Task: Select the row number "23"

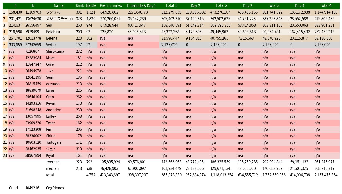Action: [5, 155]
